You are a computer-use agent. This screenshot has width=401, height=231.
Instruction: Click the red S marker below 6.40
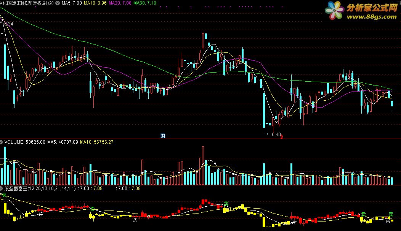point(282,137)
